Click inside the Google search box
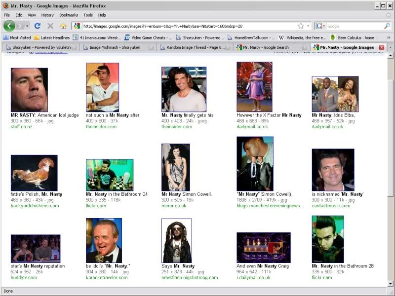 pos(355,26)
